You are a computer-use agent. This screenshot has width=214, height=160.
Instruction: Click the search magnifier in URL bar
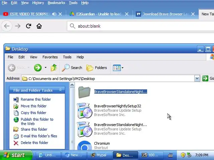tap(72, 26)
